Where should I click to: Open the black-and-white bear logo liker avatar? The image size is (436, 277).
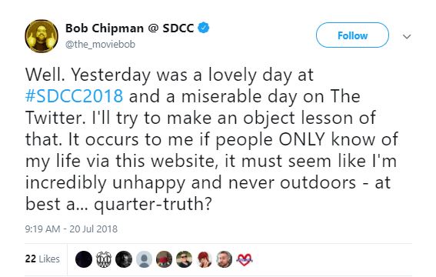click(104, 259)
